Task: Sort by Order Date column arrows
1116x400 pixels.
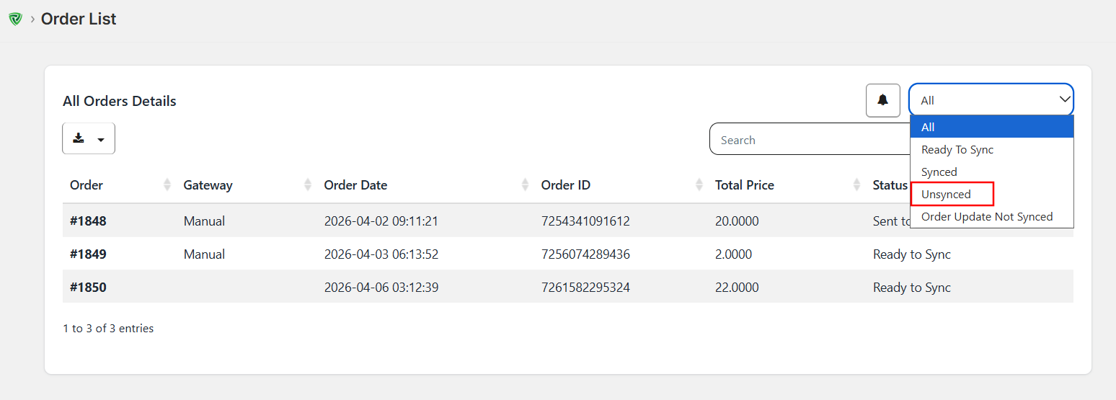Action: [525, 185]
